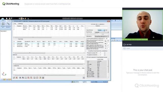
Task: Click the Вид расчета header in the plates table
Action: coord(27,41)
